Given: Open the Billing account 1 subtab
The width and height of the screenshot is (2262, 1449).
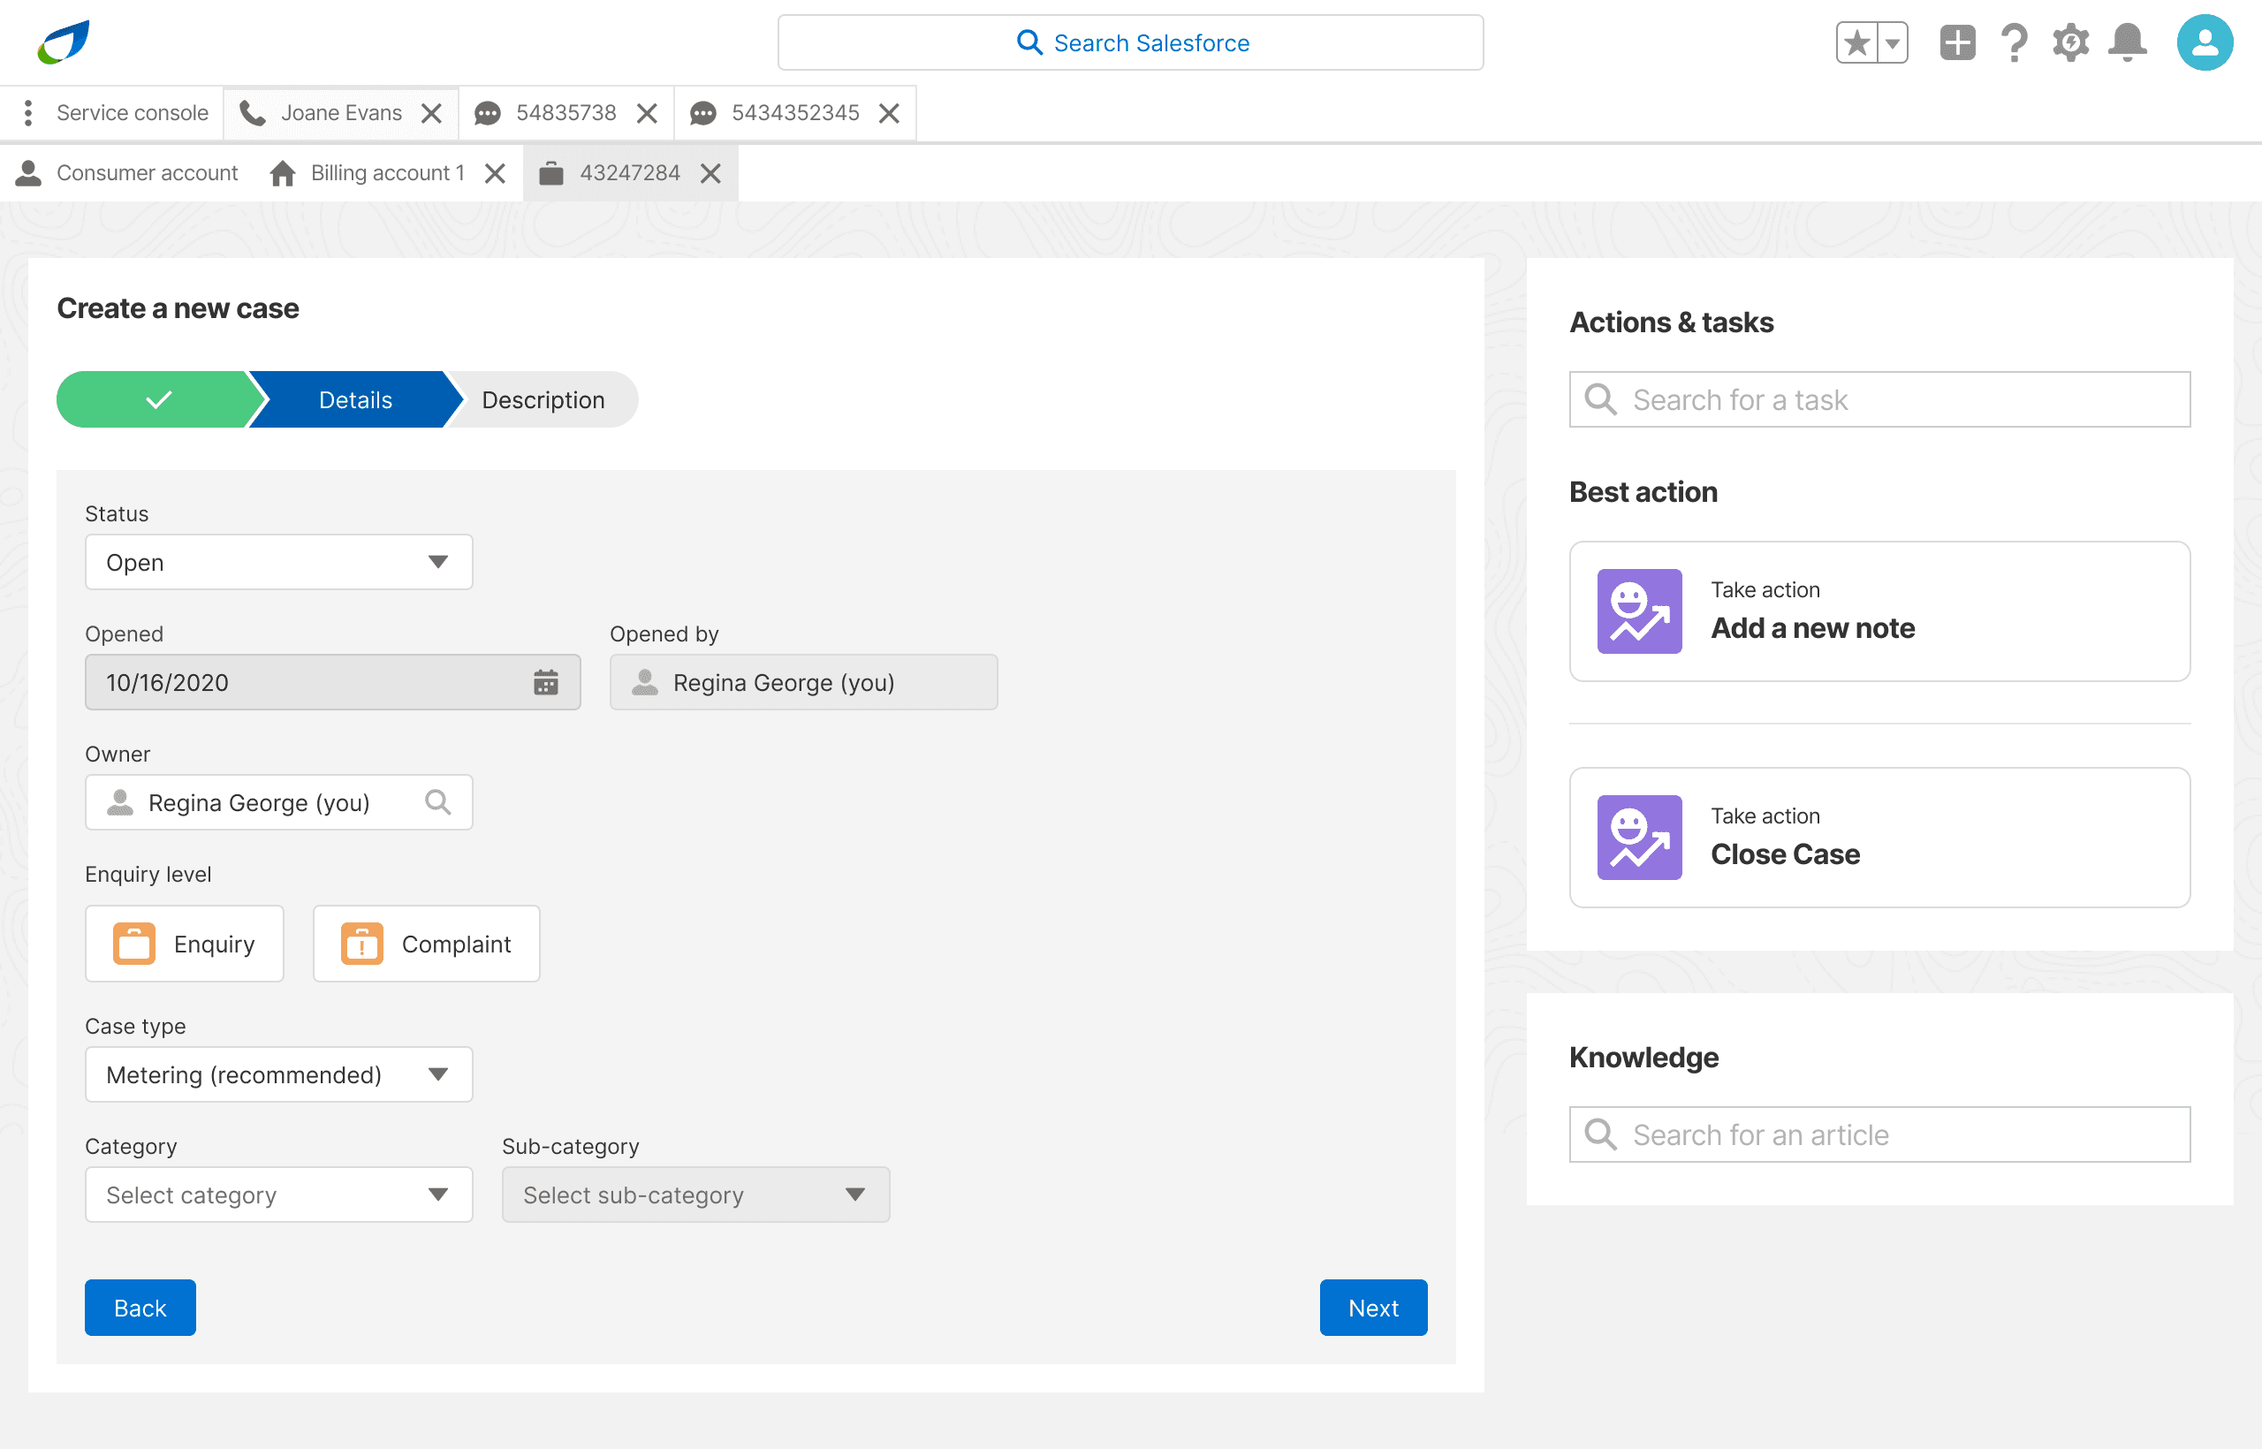Looking at the screenshot, I should [386, 173].
